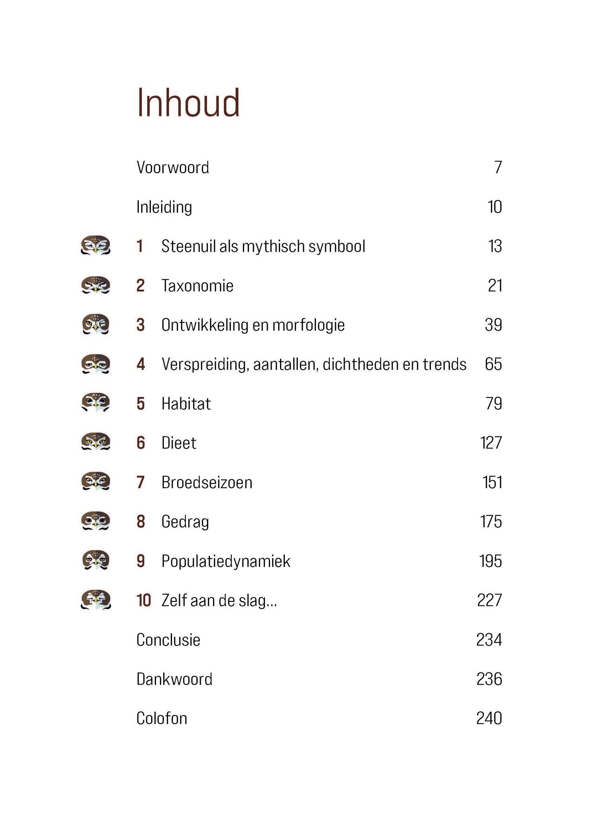This screenshot has width=592, height=817.
Task: Open chapter Steenuil als mythisch symbool
Action: click(x=263, y=246)
